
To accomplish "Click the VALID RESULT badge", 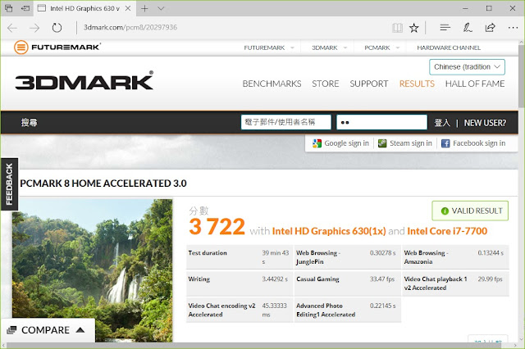I will (470, 211).
